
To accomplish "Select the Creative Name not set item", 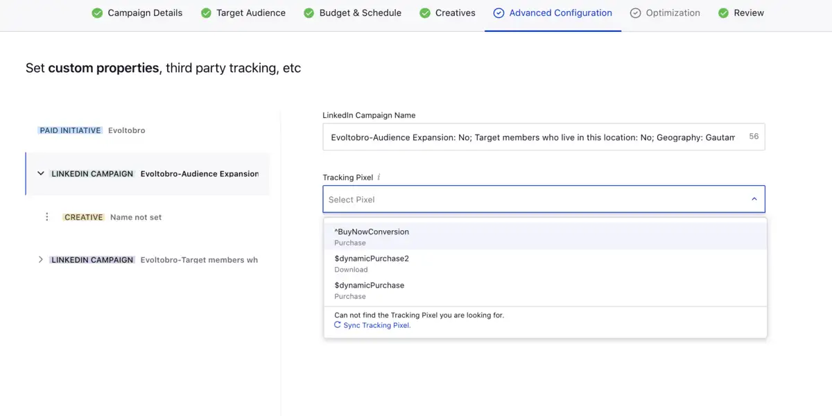I will click(135, 217).
